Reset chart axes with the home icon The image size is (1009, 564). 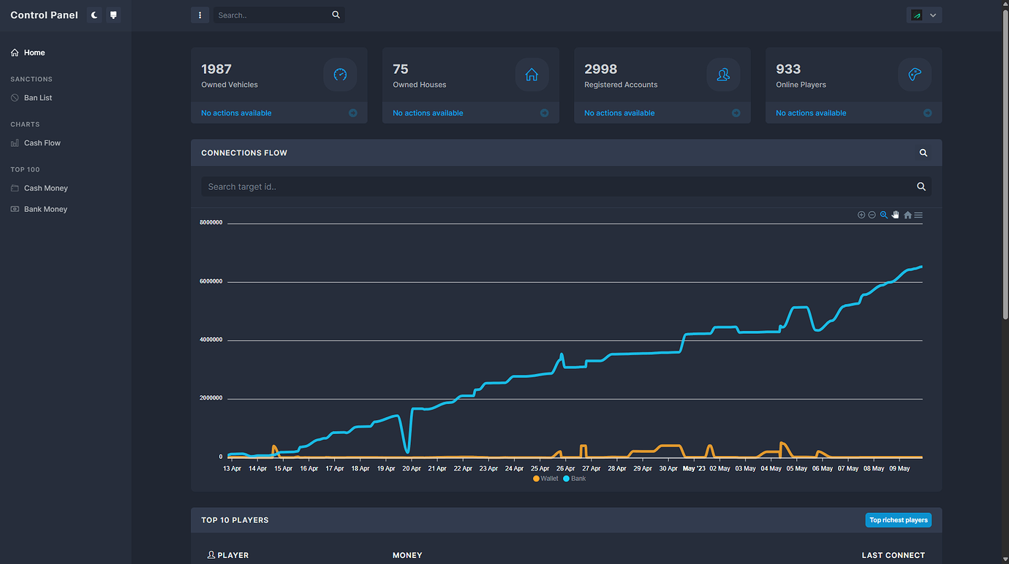coord(907,214)
